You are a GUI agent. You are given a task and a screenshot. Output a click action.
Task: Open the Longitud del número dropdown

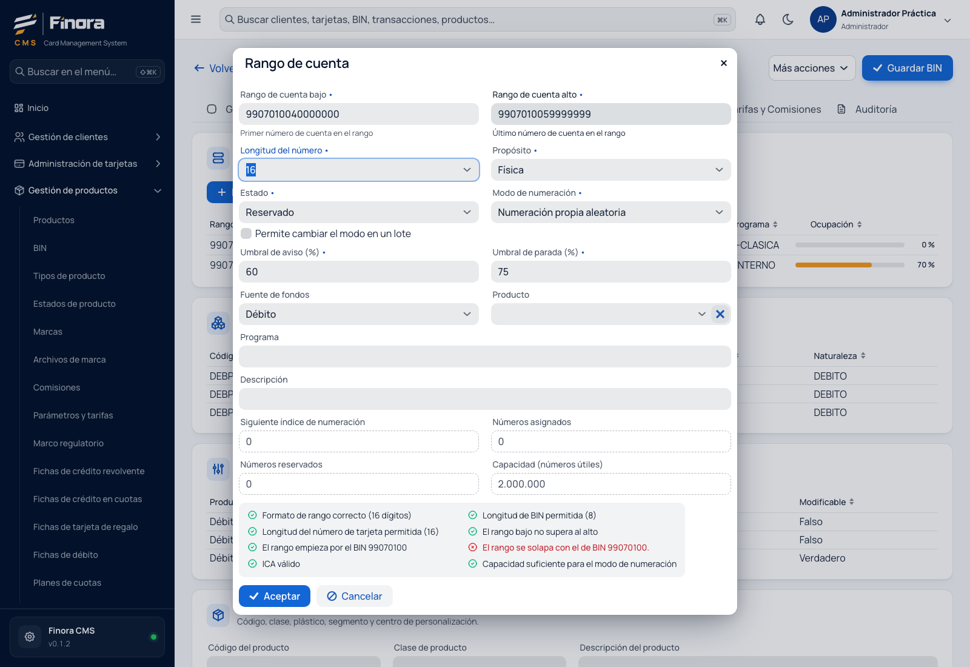[x=359, y=170]
